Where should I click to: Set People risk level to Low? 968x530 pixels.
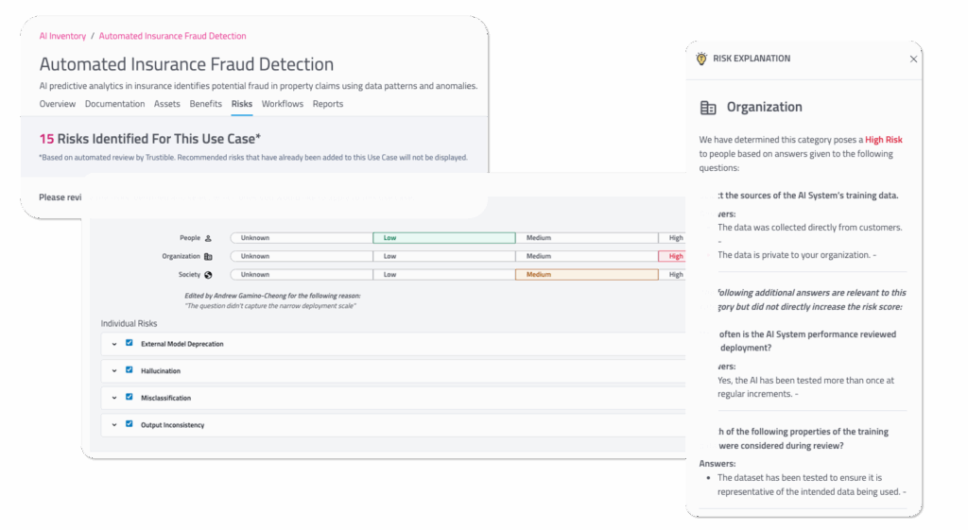pyautogui.click(x=443, y=238)
